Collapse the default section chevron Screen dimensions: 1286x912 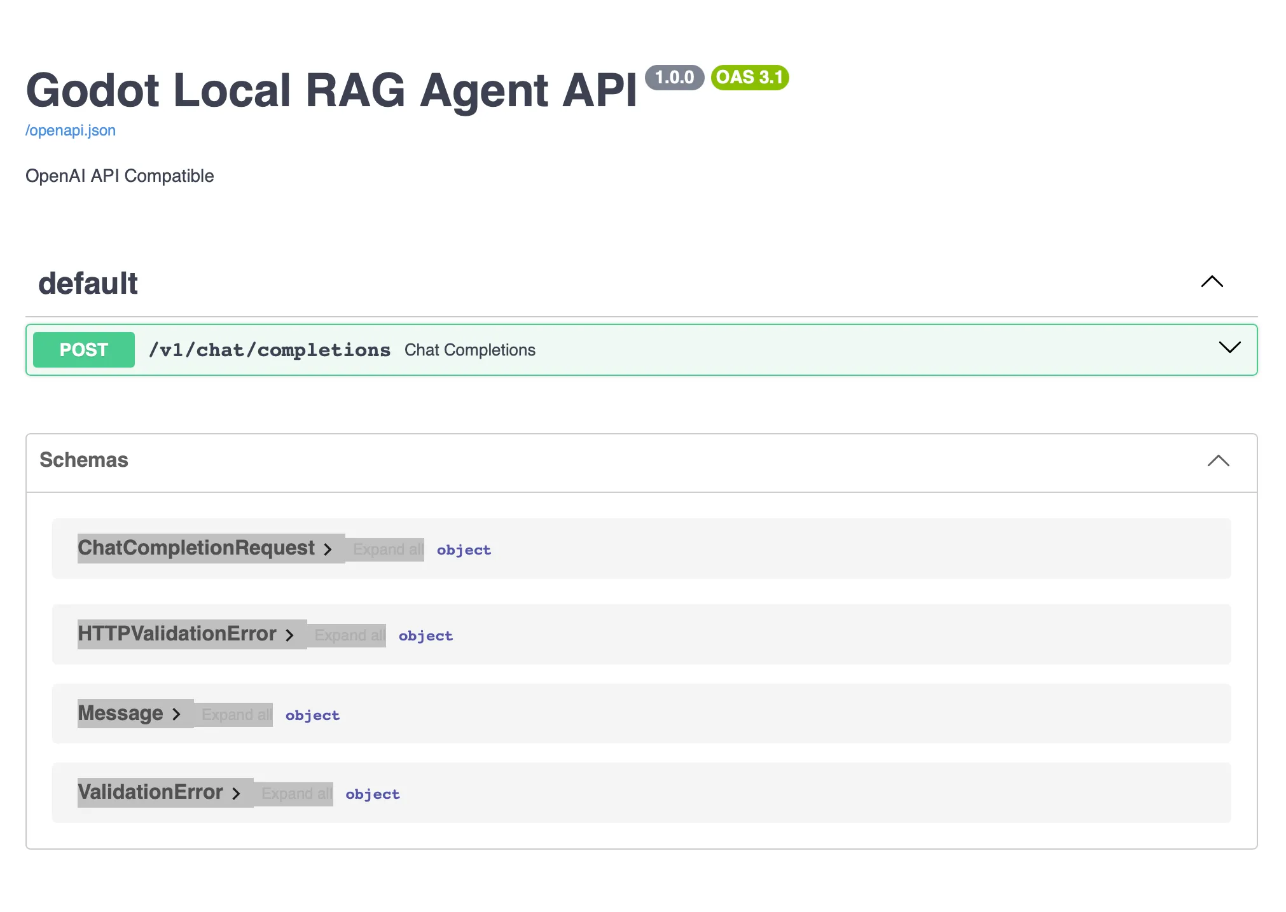tap(1212, 282)
